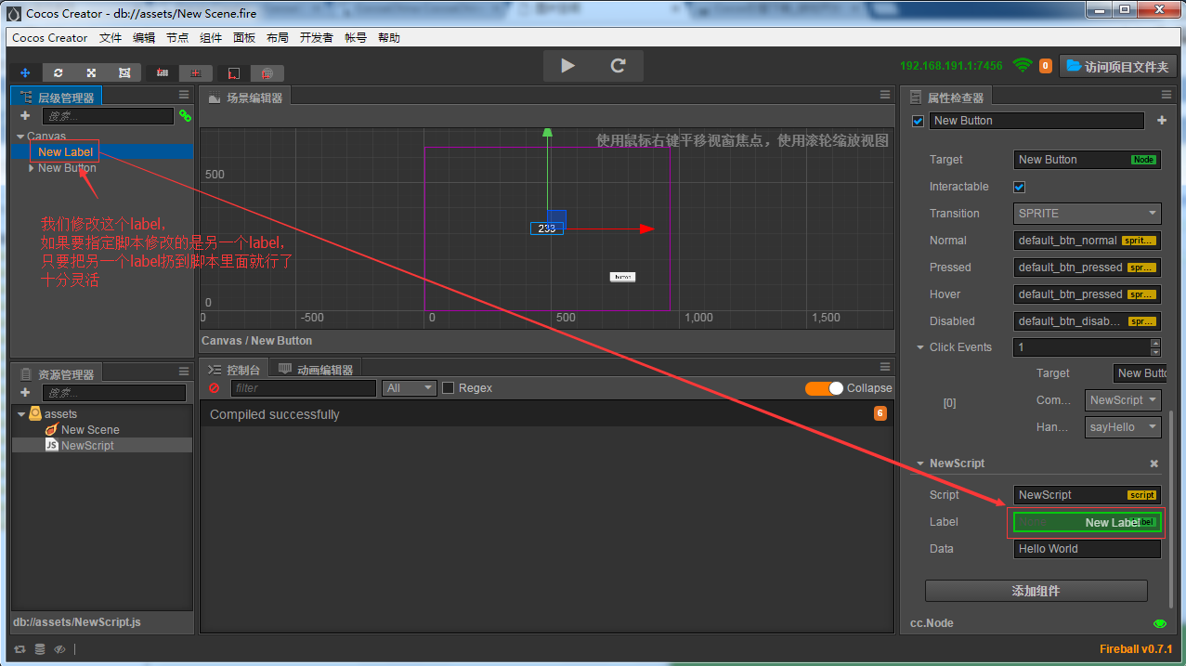Open console panel hamburger menu

[885, 367]
